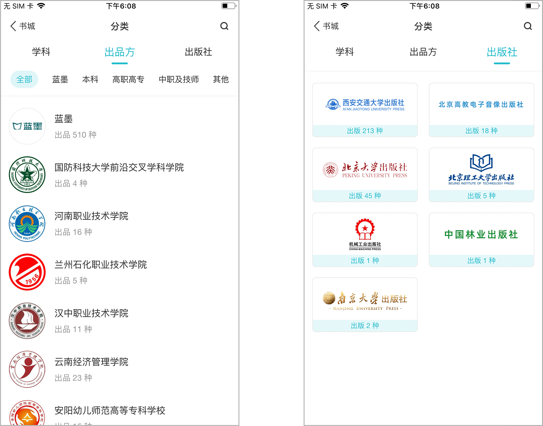Tap 出品 4 种 count text
This screenshot has height=426, width=543.
[71, 183]
